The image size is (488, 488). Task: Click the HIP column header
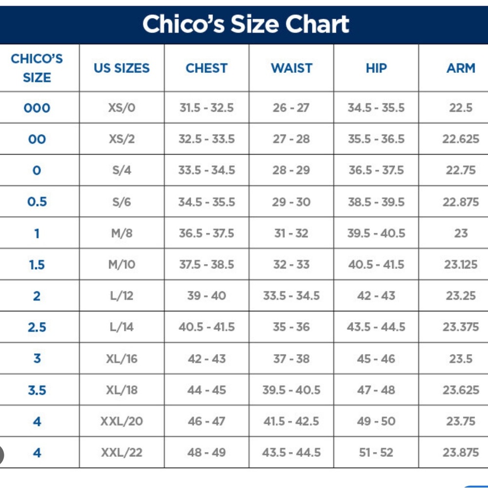(376, 68)
